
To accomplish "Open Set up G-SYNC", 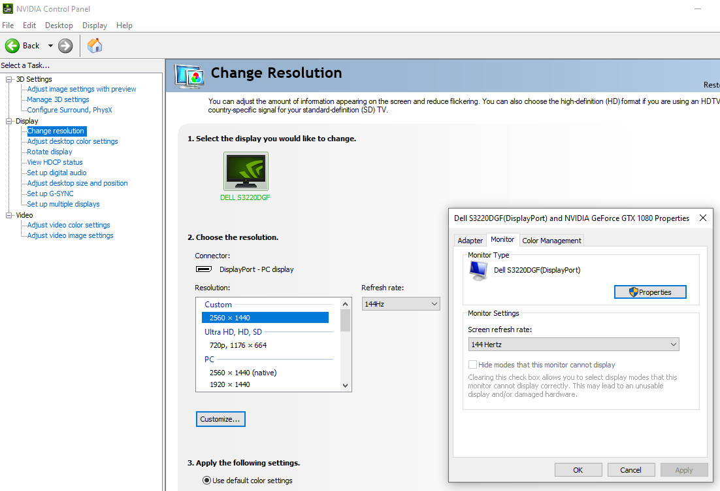I will coord(50,194).
